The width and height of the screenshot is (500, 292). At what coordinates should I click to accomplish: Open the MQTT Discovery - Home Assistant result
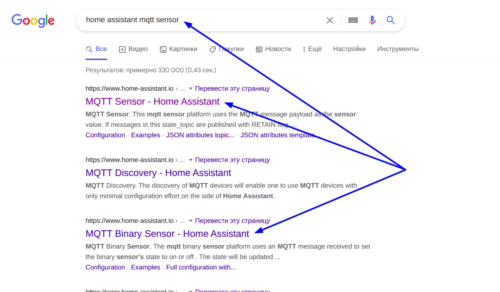(x=158, y=173)
